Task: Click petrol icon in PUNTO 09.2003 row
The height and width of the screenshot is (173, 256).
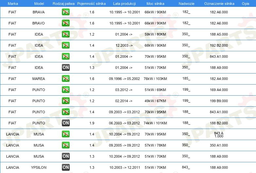Action: [x=65, y=112]
